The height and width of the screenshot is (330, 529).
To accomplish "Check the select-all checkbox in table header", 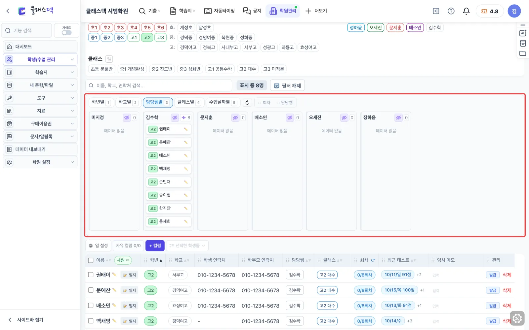I will 91,260.
